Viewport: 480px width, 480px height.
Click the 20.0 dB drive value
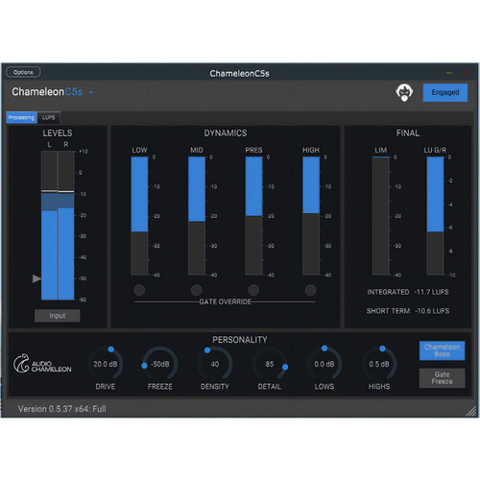point(106,364)
